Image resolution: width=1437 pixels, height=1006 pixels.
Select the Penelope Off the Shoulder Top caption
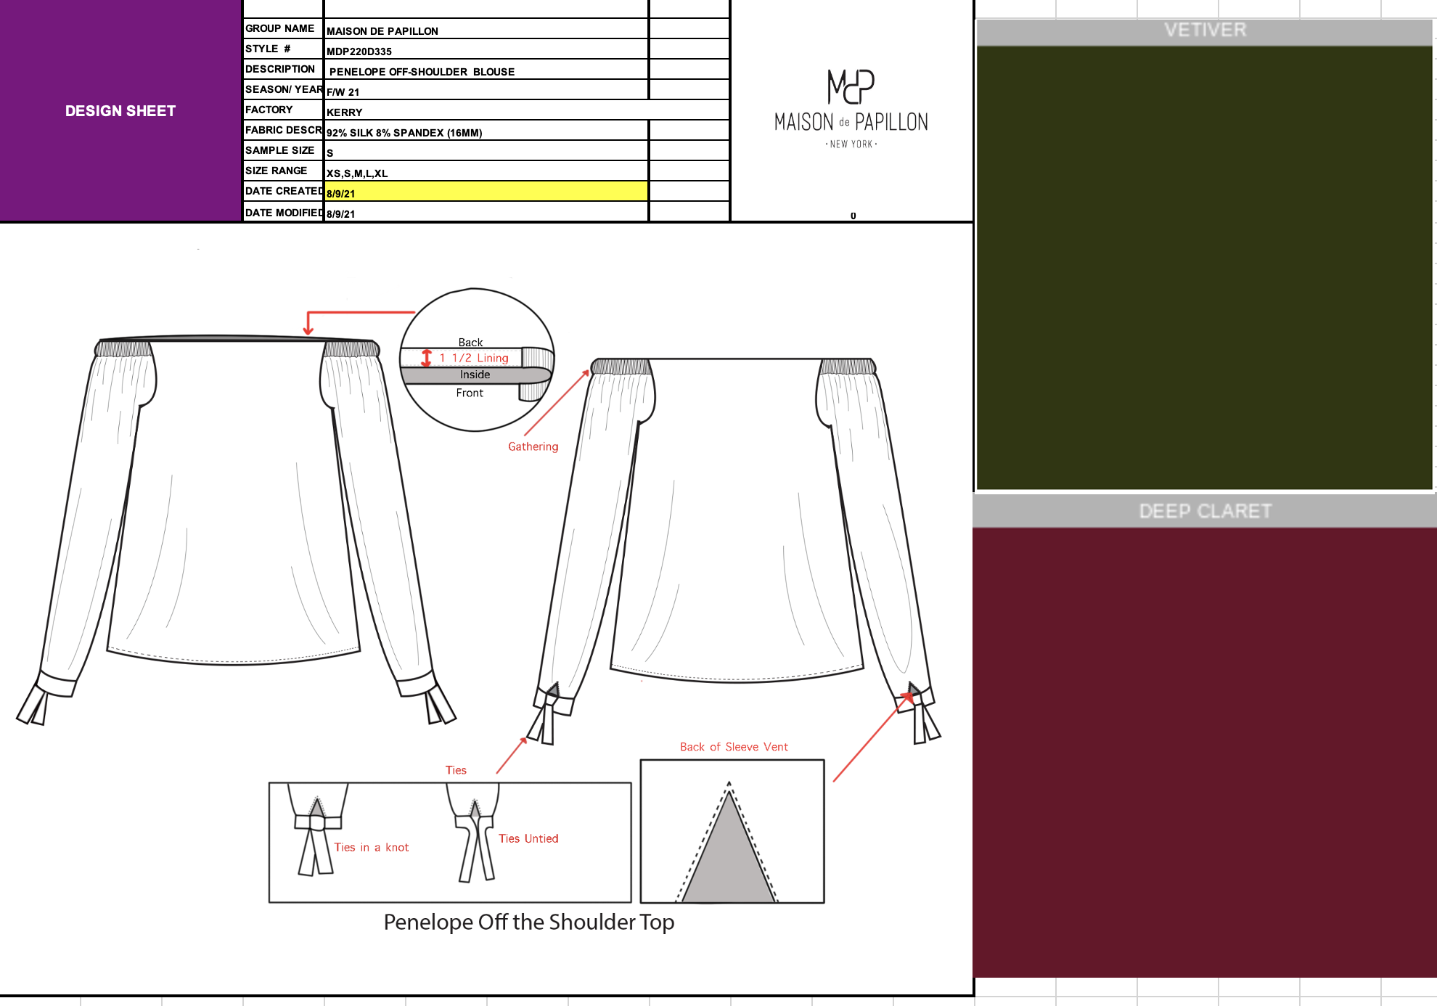point(528,922)
